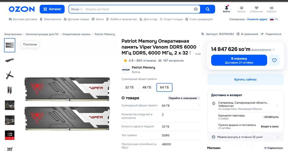Go to Книги section
The image size is (288, 151).
pyautogui.click(x=98, y=19)
